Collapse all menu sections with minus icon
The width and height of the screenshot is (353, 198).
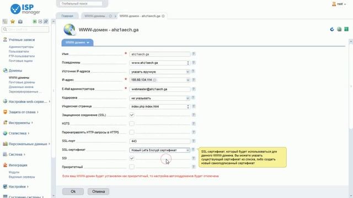40,21
